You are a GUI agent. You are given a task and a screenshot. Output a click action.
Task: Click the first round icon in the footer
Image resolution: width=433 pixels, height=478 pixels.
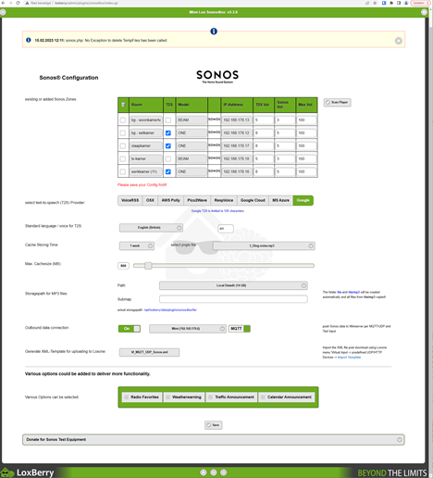pyautogui.click(x=204, y=472)
